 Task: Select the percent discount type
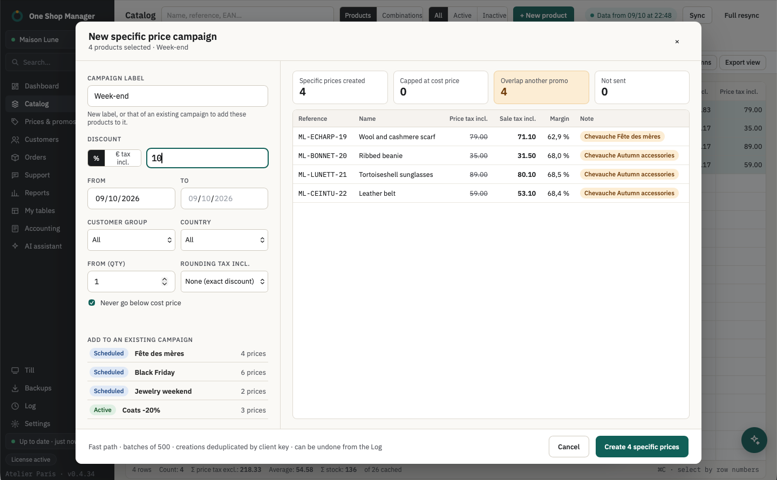[x=97, y=158]
